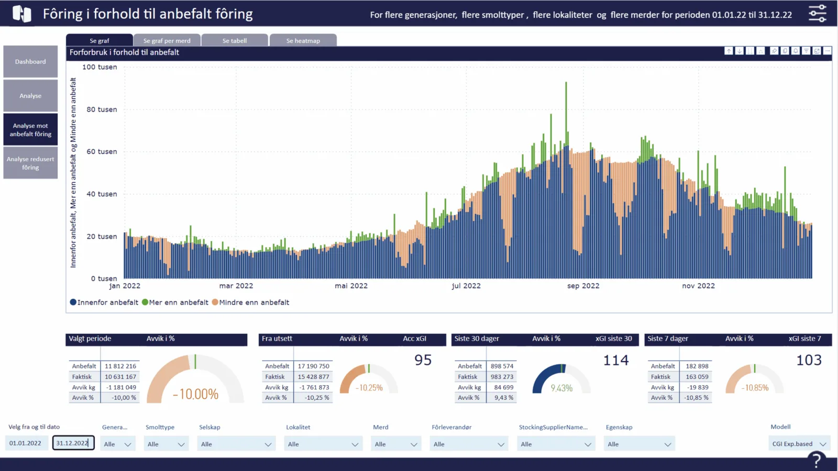Click the Acc xGI value 95
Screen dimensions: 838x471
tap(423, 360)
